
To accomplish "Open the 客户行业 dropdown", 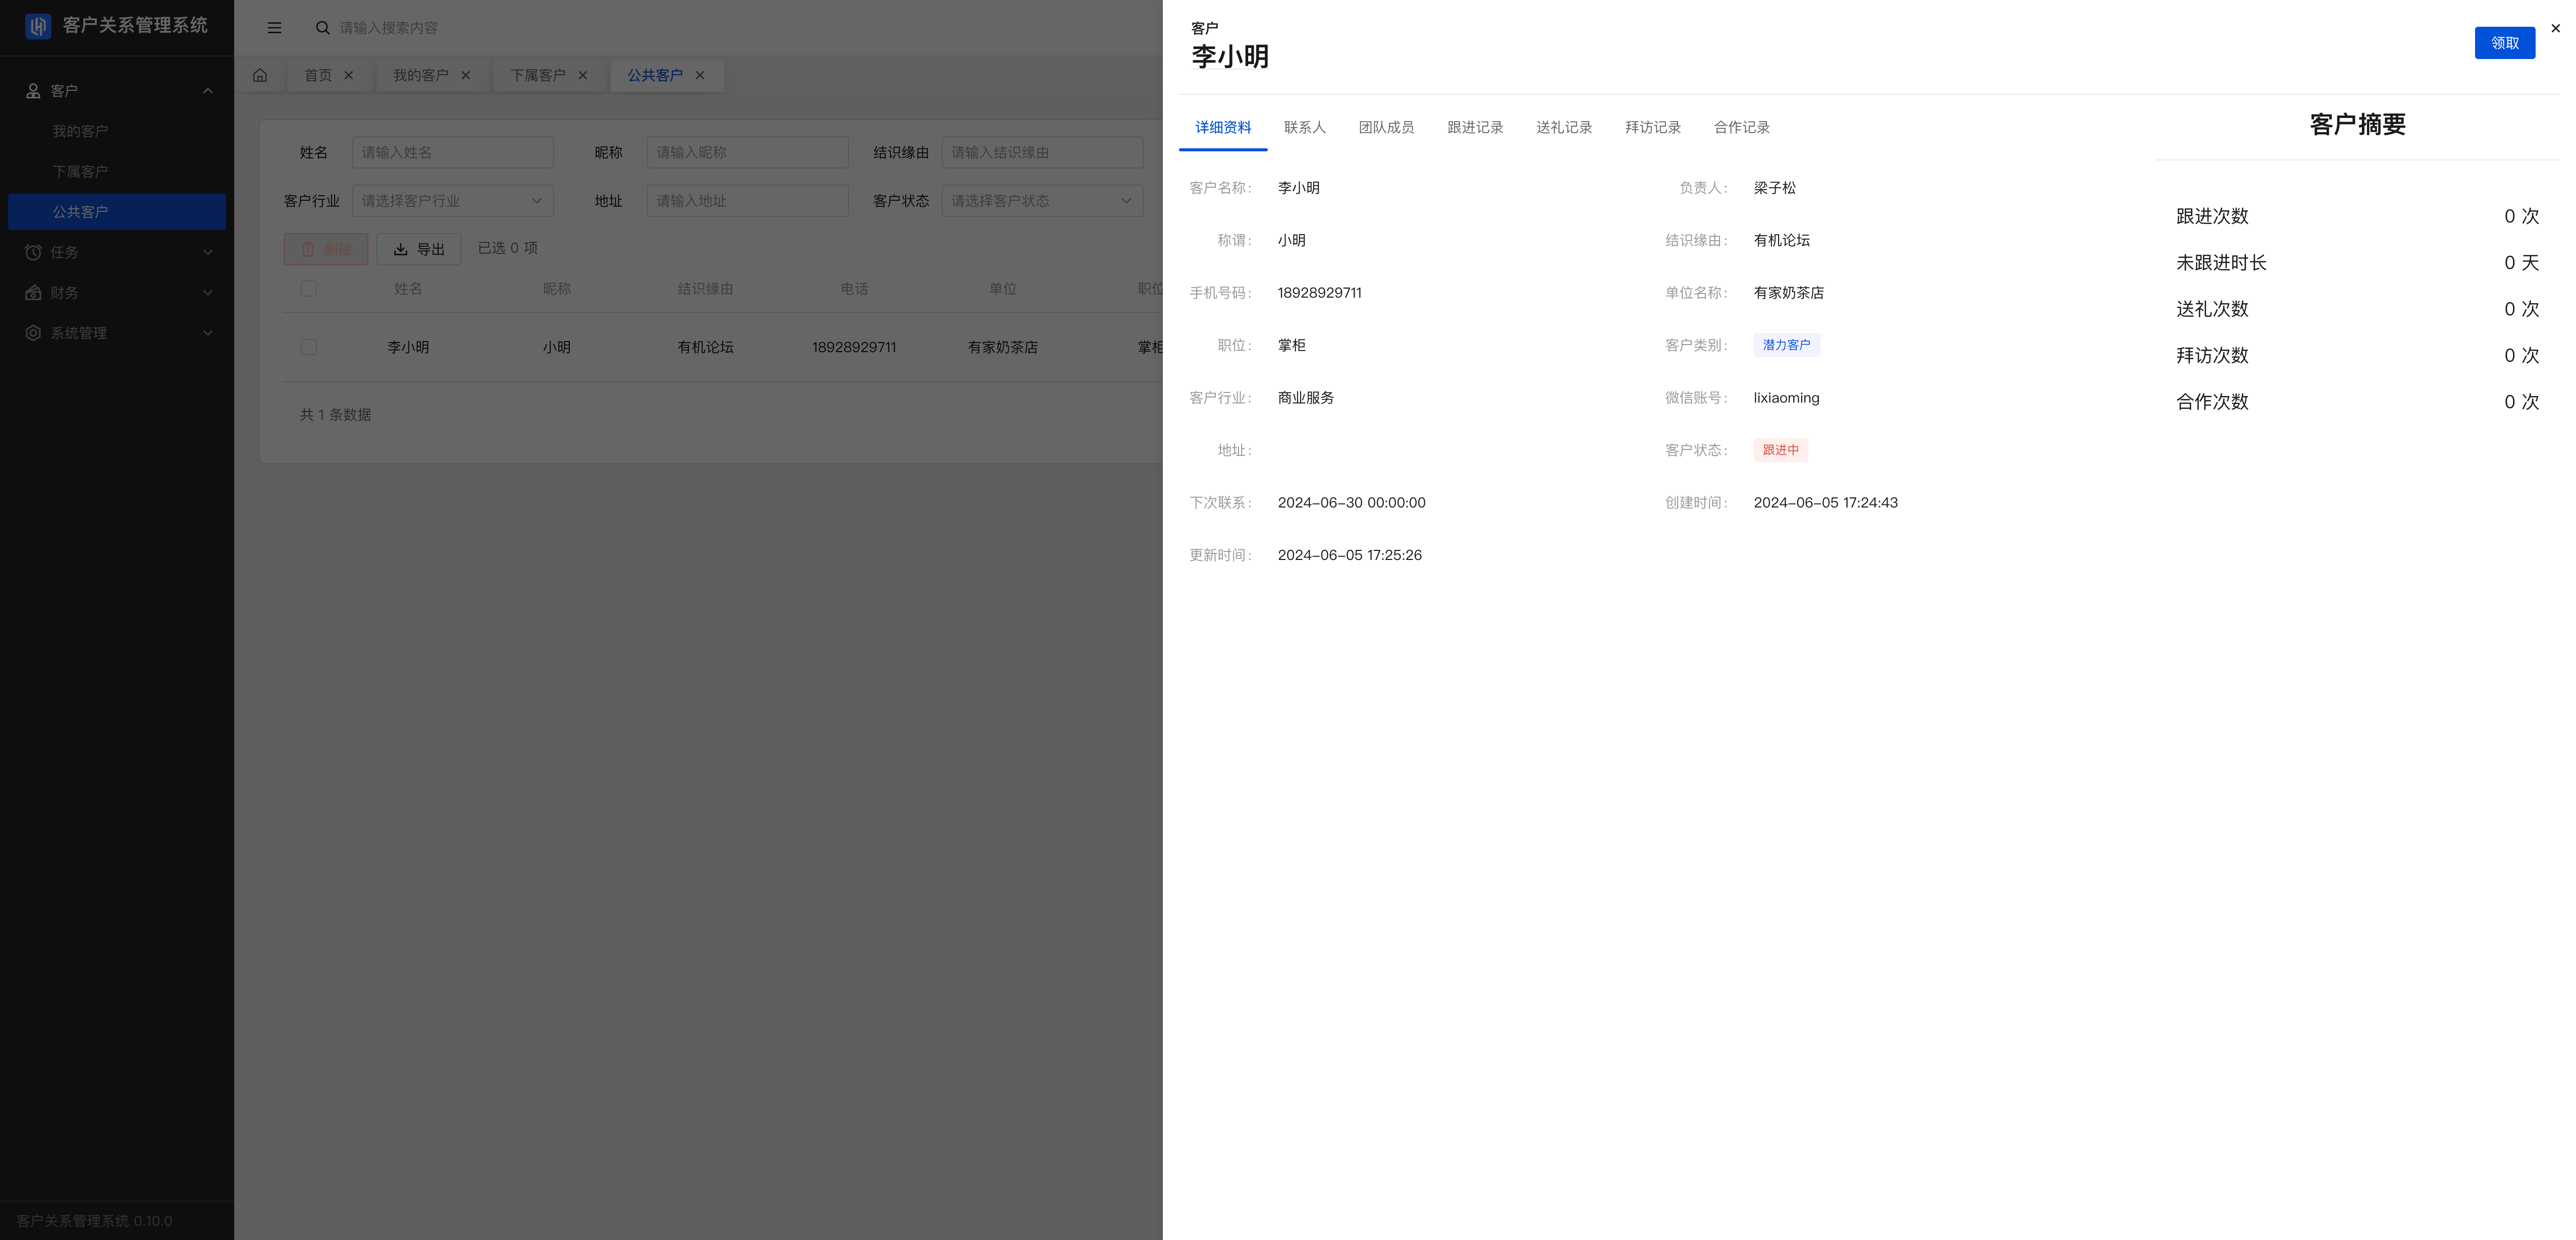I will pyautogui.click(x=453, y=201).
